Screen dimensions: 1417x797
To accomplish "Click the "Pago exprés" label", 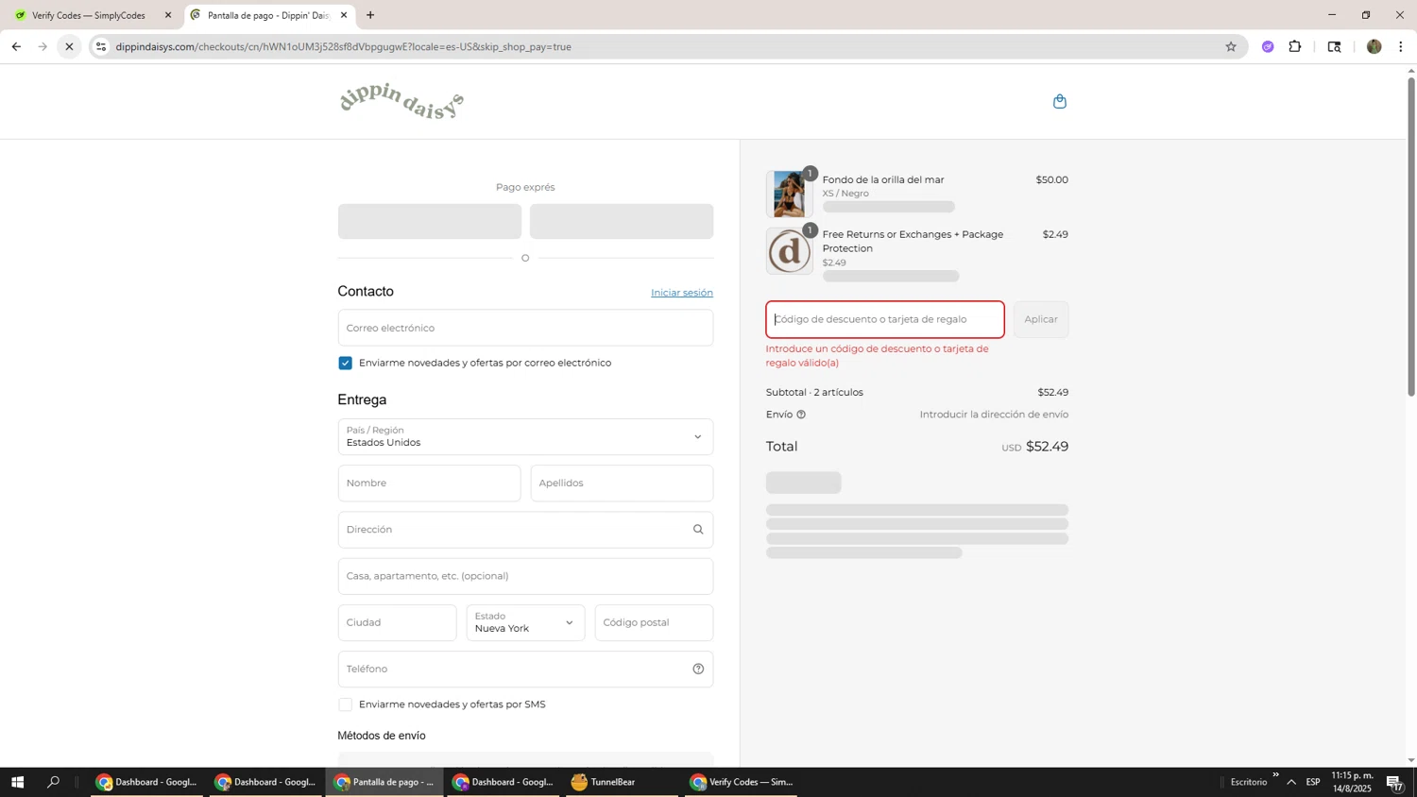I will click(x=525, y=187).
